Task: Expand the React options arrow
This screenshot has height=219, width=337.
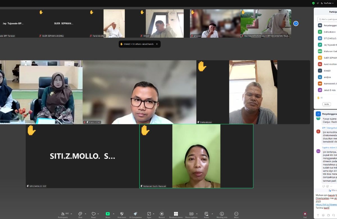Action: pyautogui.click(x=98, y=214)
